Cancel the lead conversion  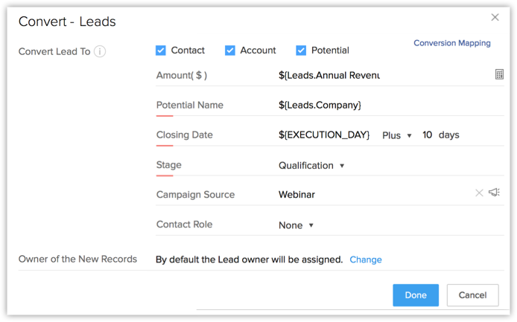pyautogui.click(x=472, y=295)
